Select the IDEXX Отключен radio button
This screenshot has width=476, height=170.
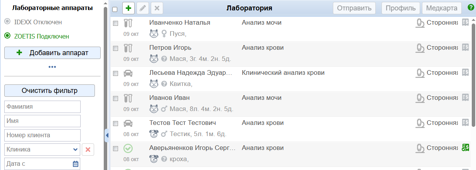tap(7, 22)
